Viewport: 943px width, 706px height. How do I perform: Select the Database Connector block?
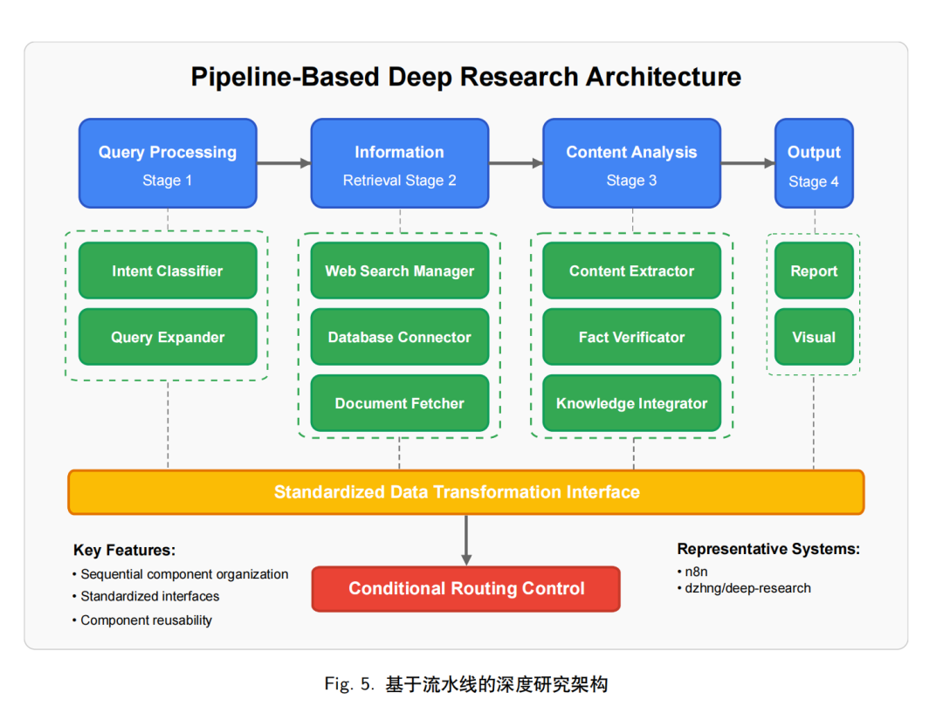(399, 337)
